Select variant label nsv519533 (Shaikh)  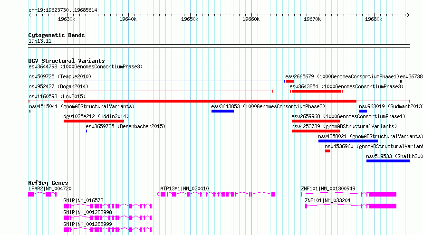point(394,156)
